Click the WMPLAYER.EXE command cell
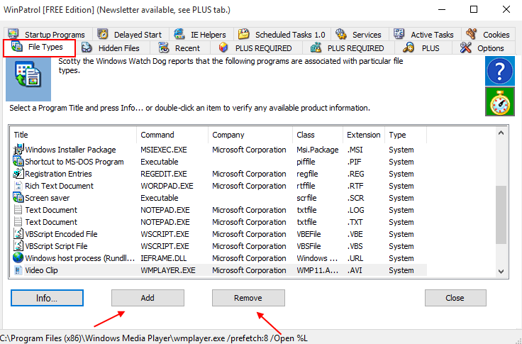 (168, 270)
